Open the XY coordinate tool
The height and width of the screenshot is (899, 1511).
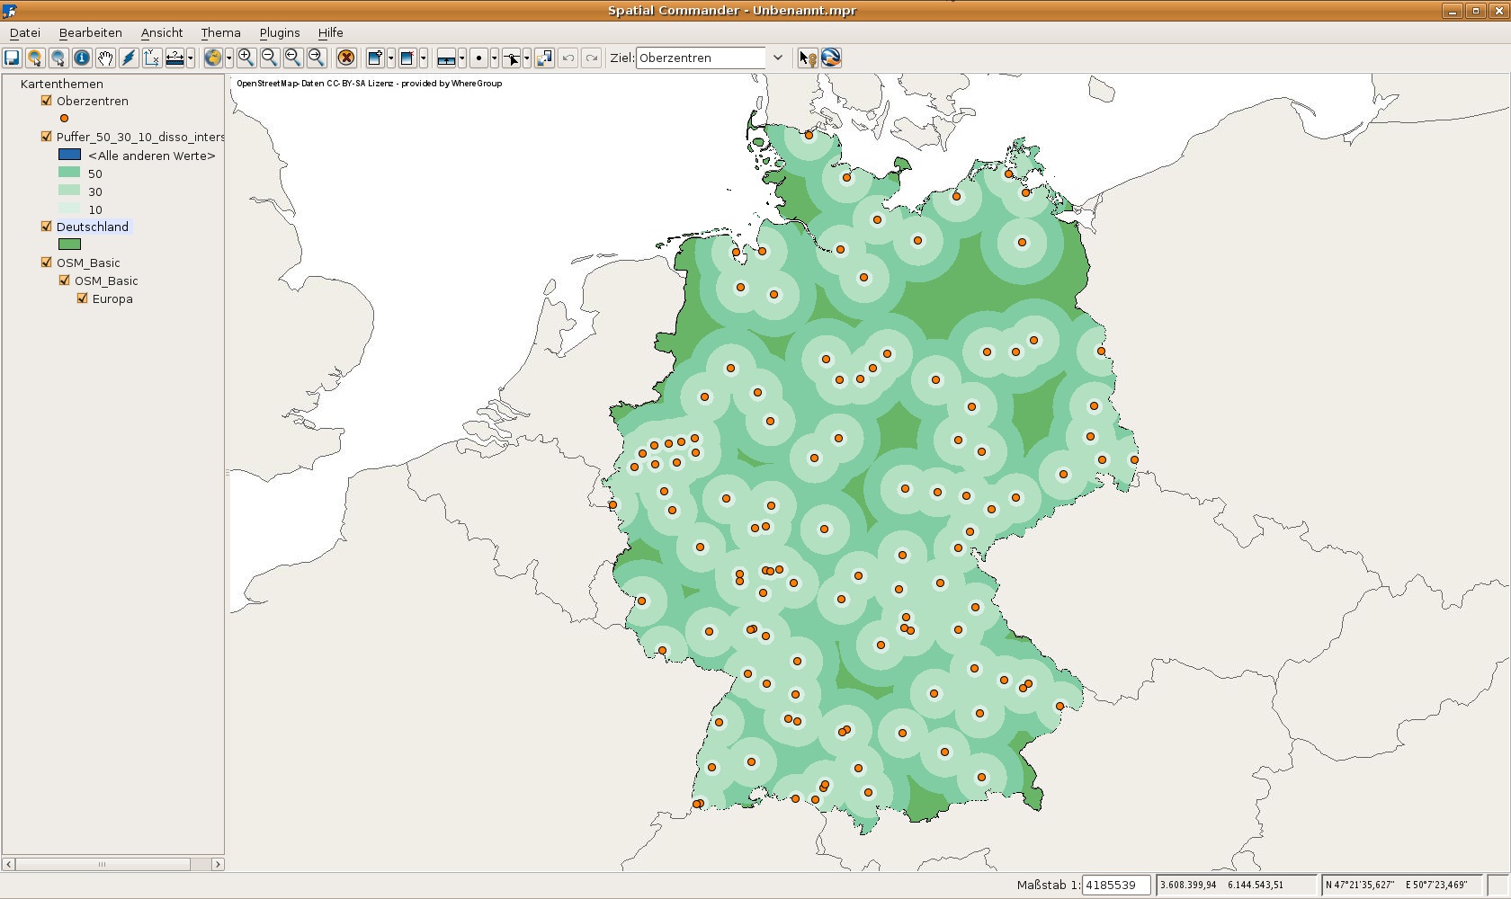coord(152,58)
